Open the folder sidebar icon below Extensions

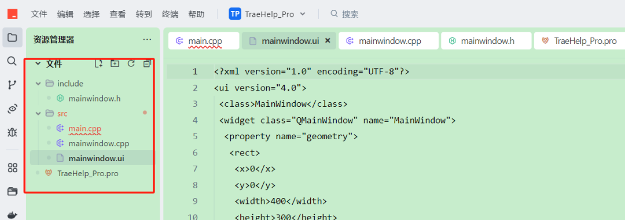[x=12, y=191]
